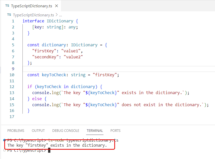
Task: Click the ts-node command line in terminal
Action: coord(63,140)
